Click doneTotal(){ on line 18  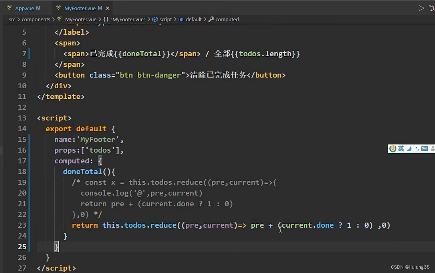click(x=89, y=172)
